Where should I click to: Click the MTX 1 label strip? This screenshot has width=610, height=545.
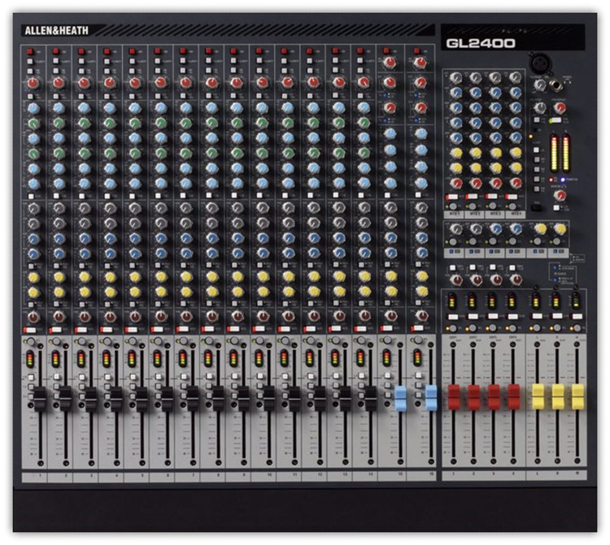tap(454, 214)
